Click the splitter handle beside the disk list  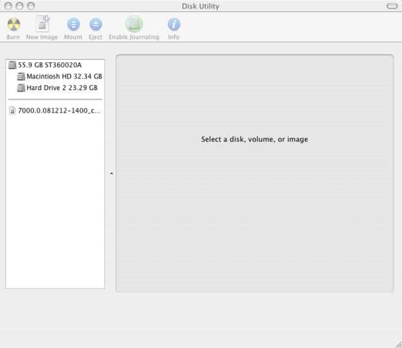[x=112, y=174]
